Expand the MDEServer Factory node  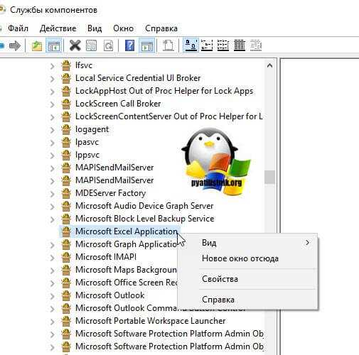[x=53, y=194]
